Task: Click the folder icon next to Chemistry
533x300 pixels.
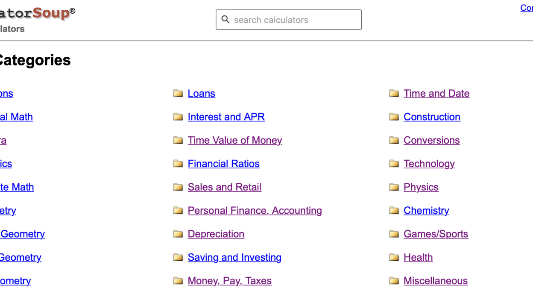Action: (x=394, y=211)
